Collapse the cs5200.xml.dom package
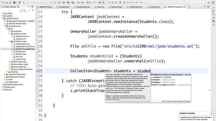 click(x=10, y=34)
